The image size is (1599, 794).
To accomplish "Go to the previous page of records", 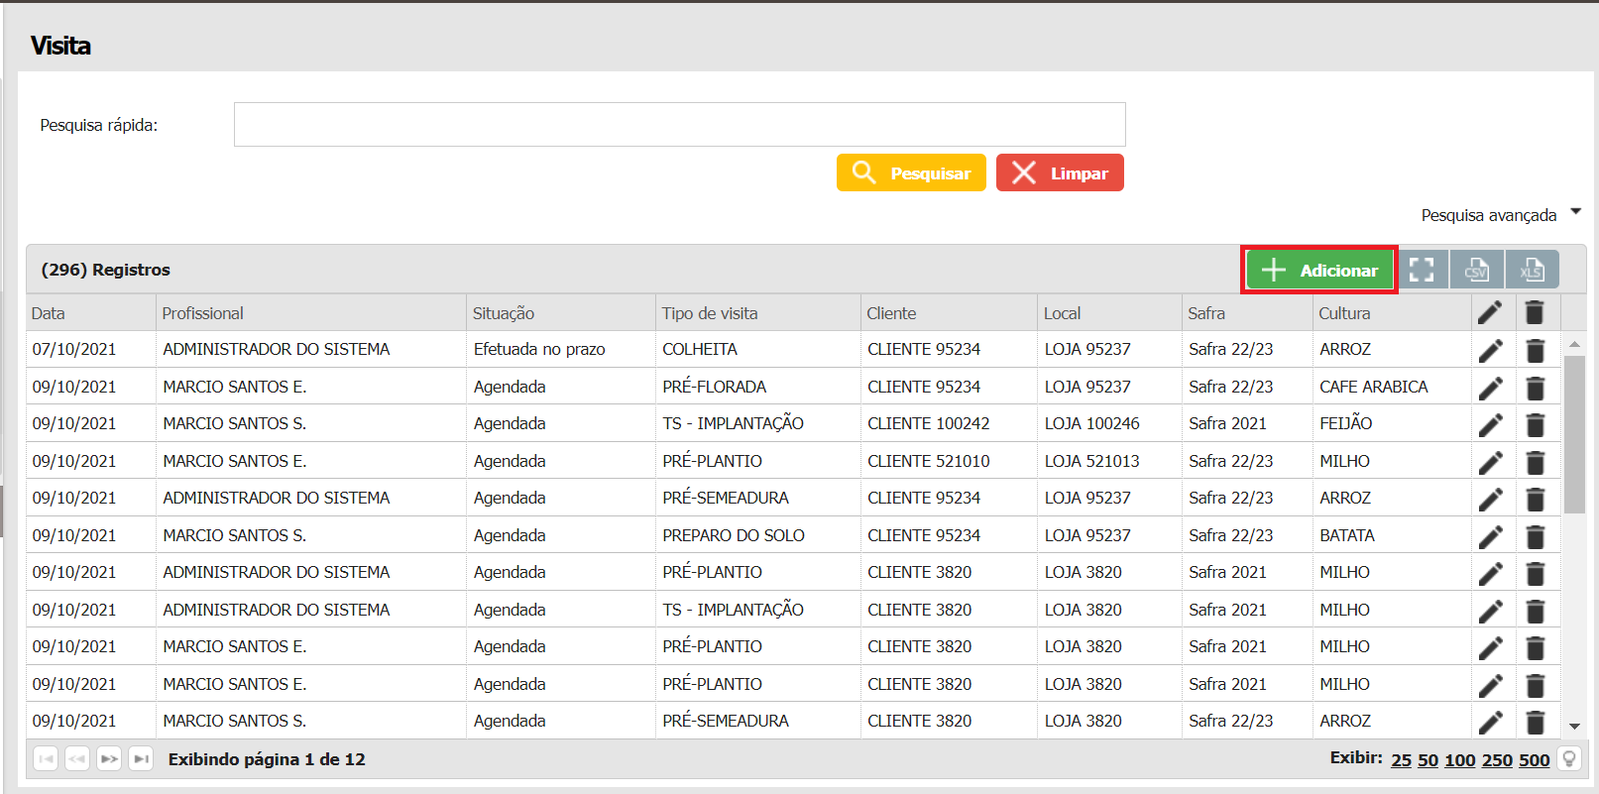I will pos(77,758).
